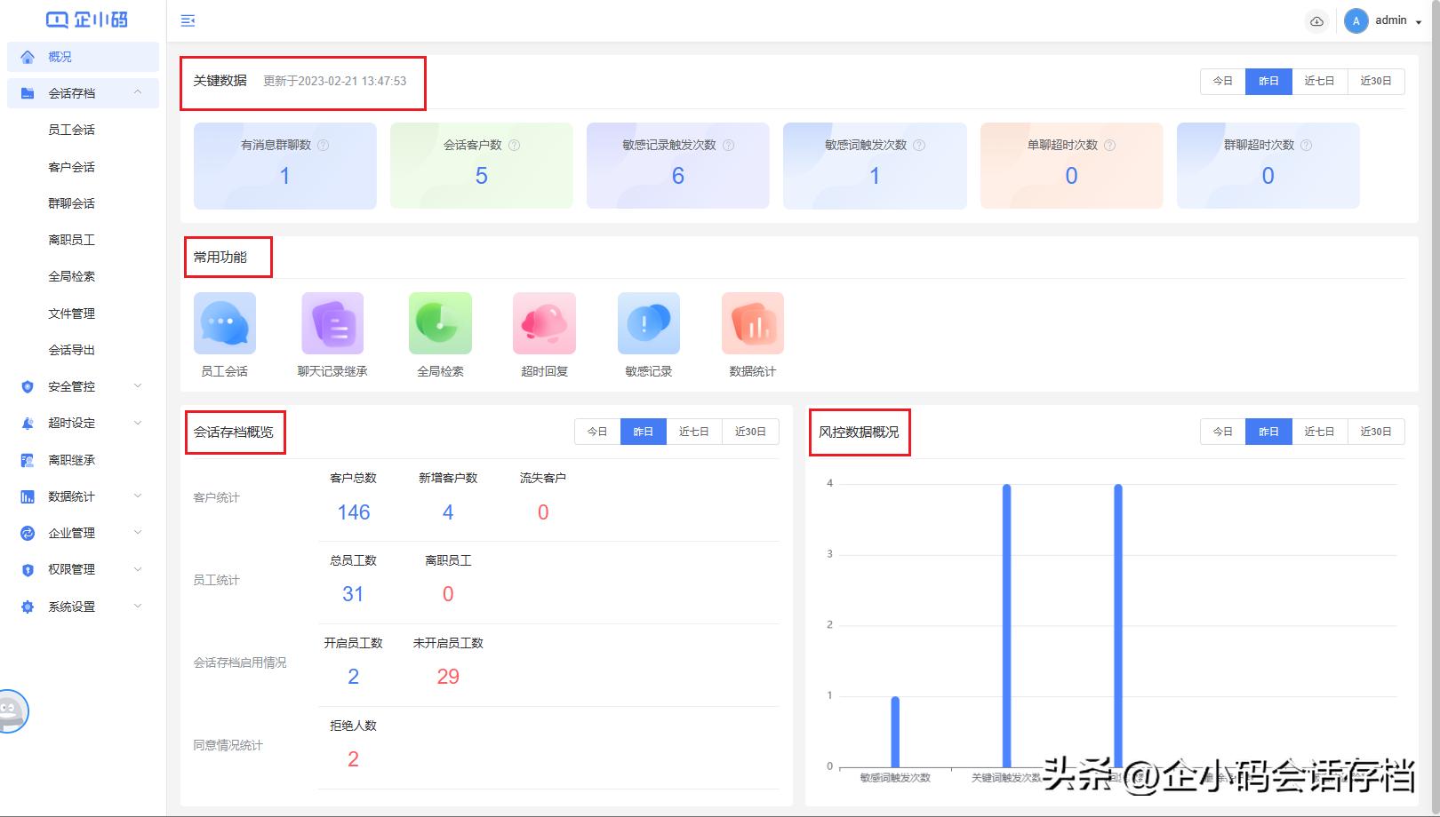
Task: Select the 聊天记录继承 function icon
Action: [x=333, y=322]
